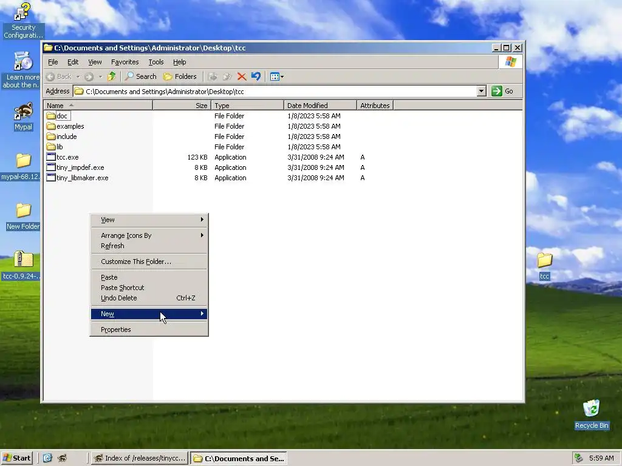Select the Security Configuration desktop icon
Screen dimensions: 622x466
click(x=22, y=21)
